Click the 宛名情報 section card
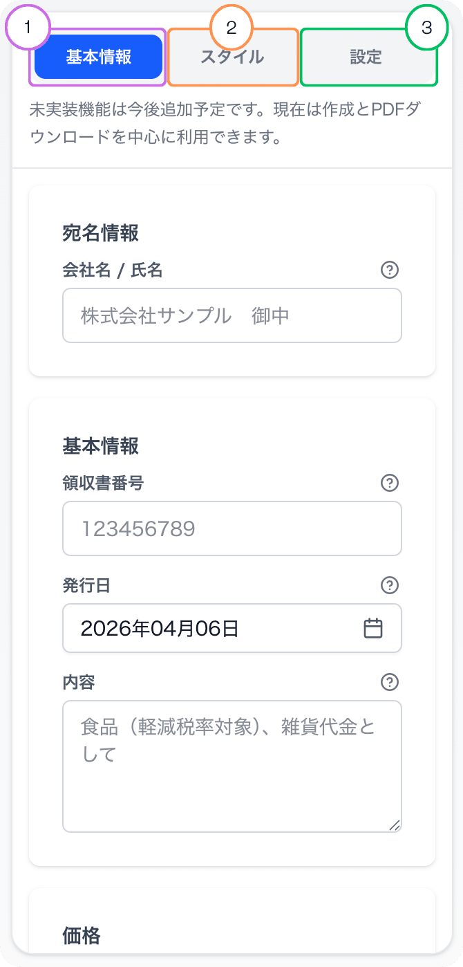Viewport: 463px width, 967px height. (x=232, y=281)
